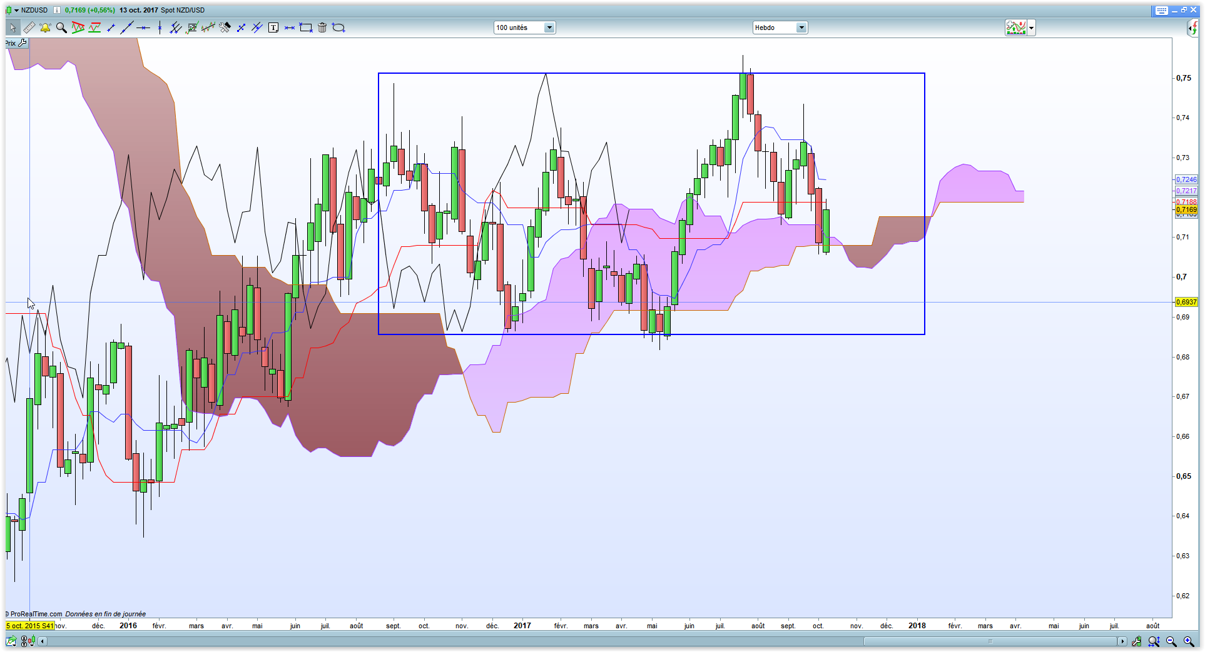Select the Andrews pitchfork tool
This screenshot has width=1205, height=652.
[257, 28]
